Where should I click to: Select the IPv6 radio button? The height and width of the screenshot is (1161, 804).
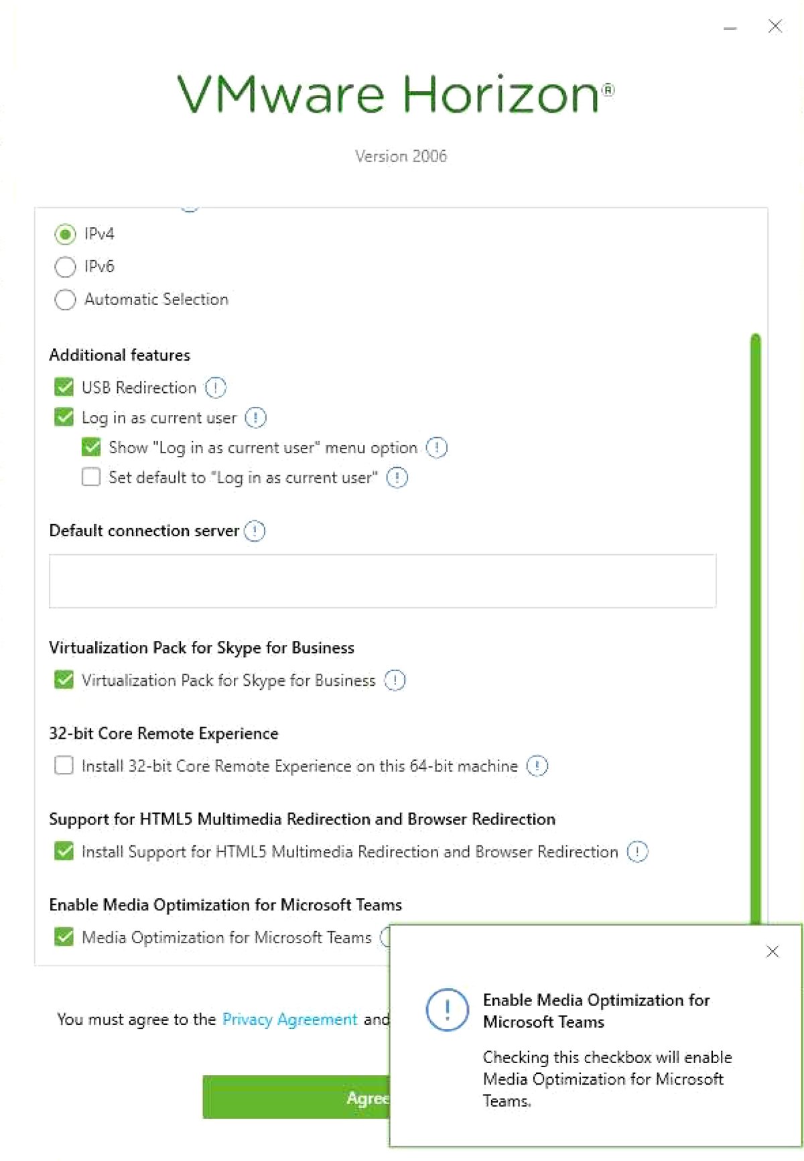pos(65,267)
